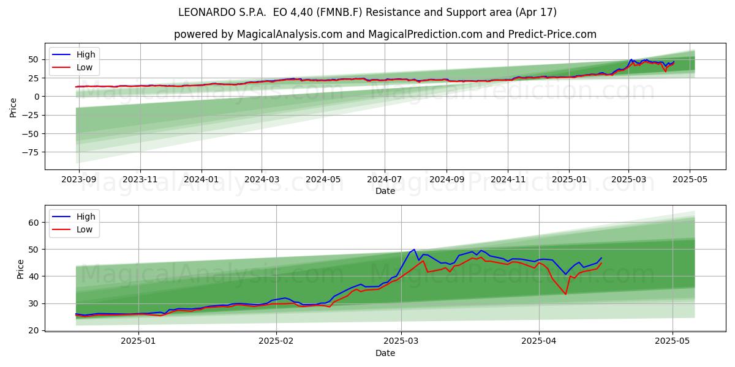Click the '2025-01' x-axis label in top chart

tap(569, 180)
